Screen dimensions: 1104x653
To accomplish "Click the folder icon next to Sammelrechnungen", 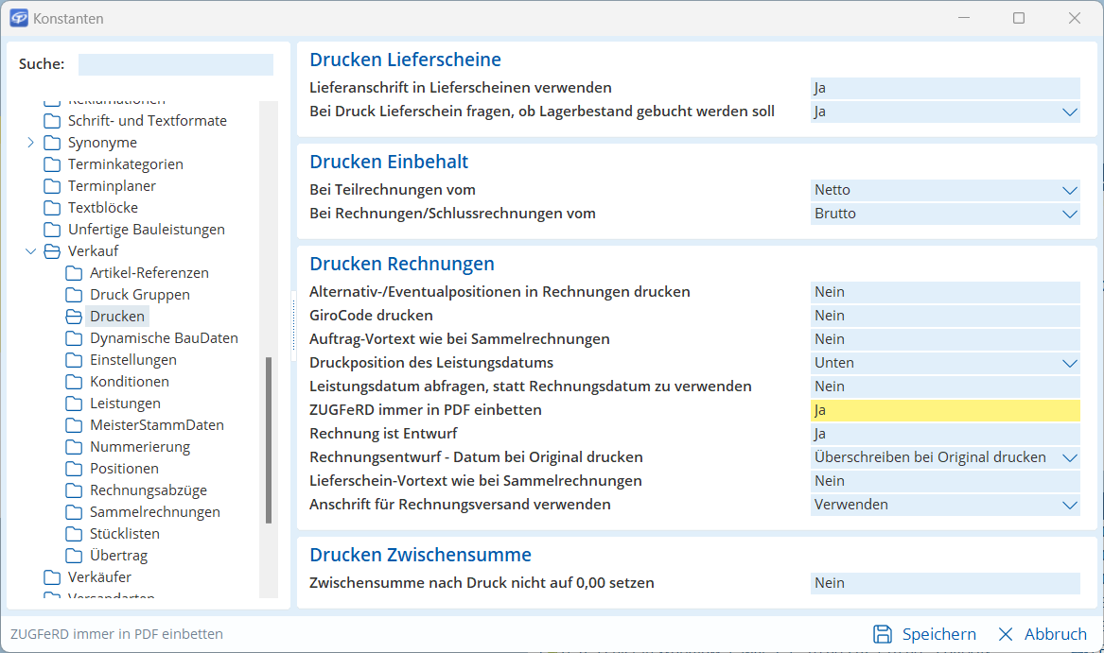I will click(x=74, y=512).
